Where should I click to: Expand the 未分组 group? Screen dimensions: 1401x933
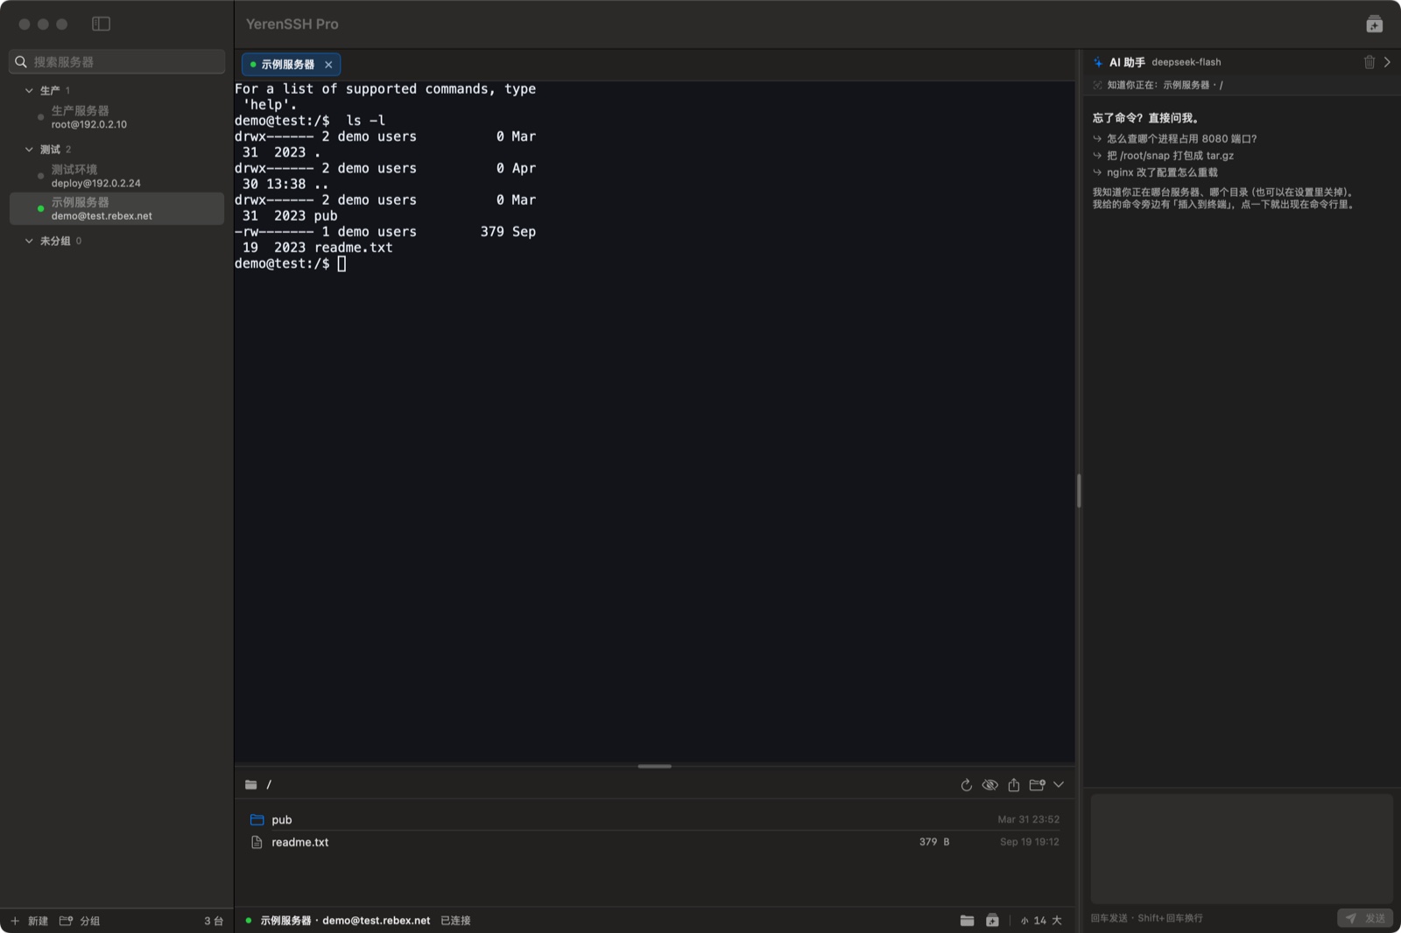[29, 241]
